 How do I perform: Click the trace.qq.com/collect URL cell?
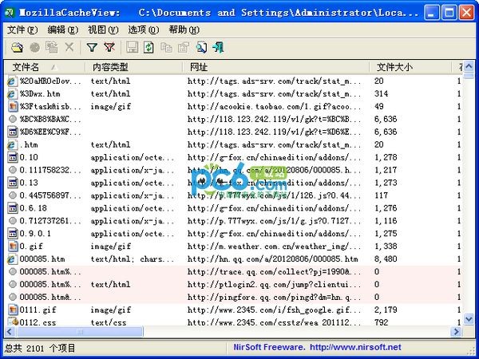(x=274, y=272)
